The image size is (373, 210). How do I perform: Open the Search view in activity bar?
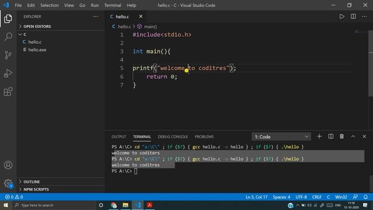pos(8,37)
